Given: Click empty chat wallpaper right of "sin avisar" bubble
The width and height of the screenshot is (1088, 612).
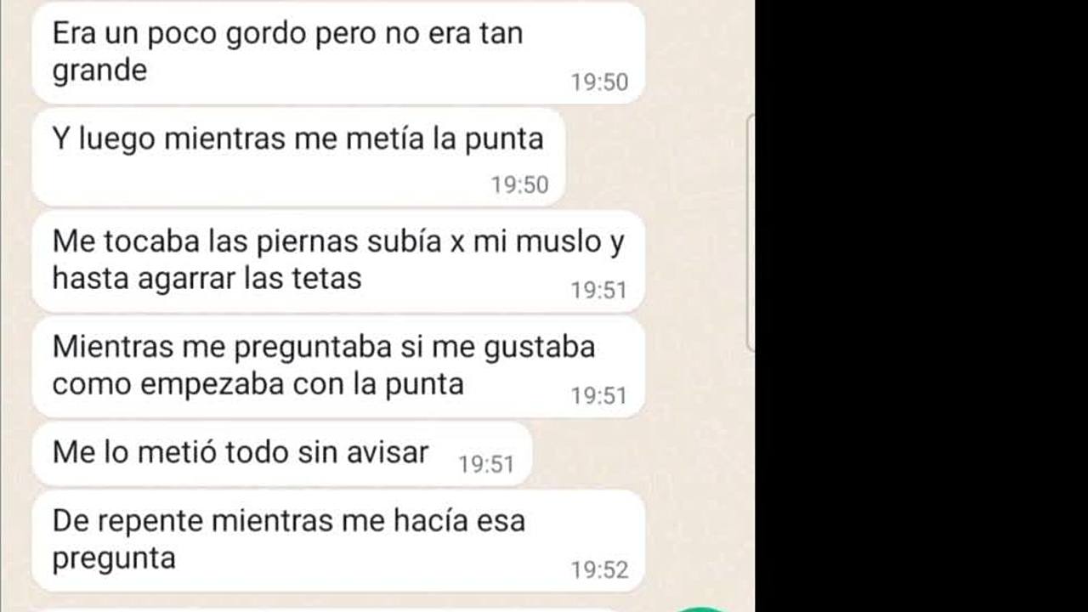Looking at the screenshot, I should [x=637, y=454].
